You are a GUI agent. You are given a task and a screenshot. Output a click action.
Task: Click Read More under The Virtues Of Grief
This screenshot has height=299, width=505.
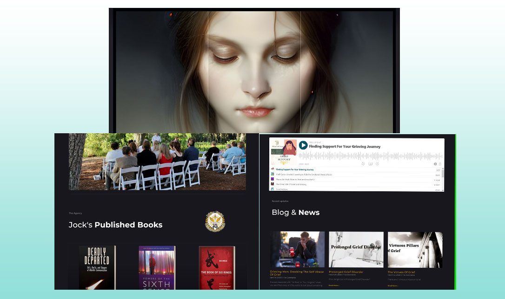(392, 286)
